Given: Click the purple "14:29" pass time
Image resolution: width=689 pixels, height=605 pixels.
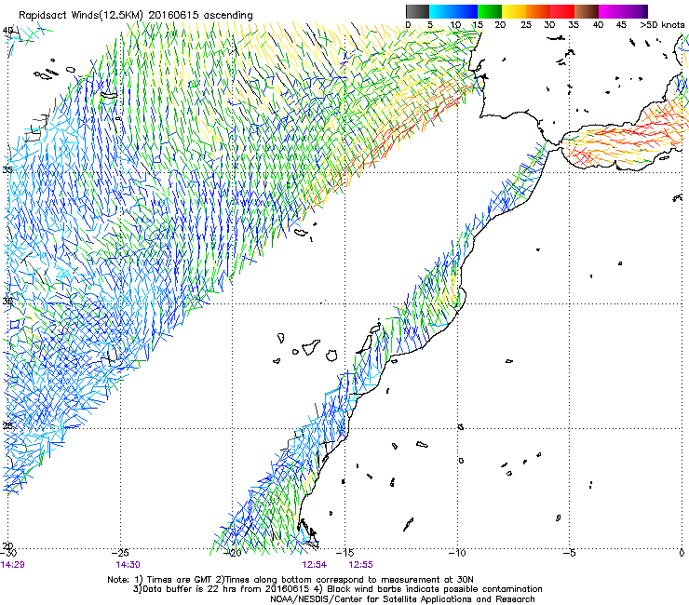Looking at the screenshot, I should click(x=13, y=565).
